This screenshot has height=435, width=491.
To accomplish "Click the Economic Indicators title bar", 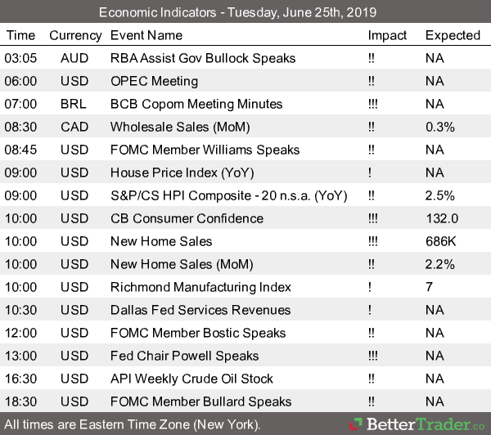I will 245,12.
